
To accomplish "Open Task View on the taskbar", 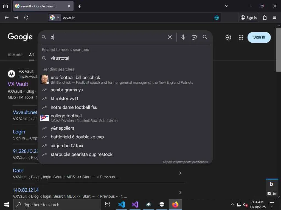I will click(x=108, y=205).
